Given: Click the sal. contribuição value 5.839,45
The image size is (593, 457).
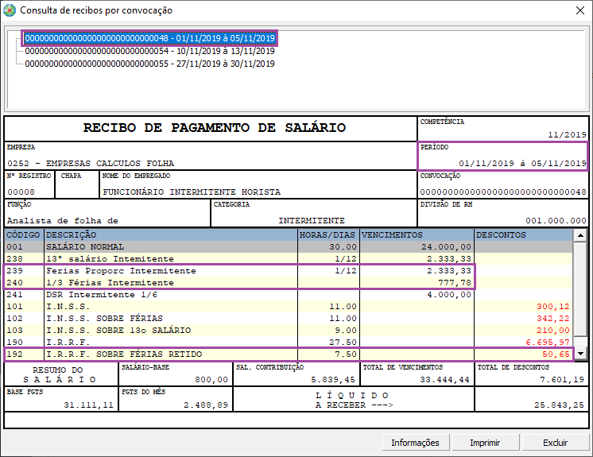Looking at the screenshot, I should pyautogui.click(x=333, y=380).
